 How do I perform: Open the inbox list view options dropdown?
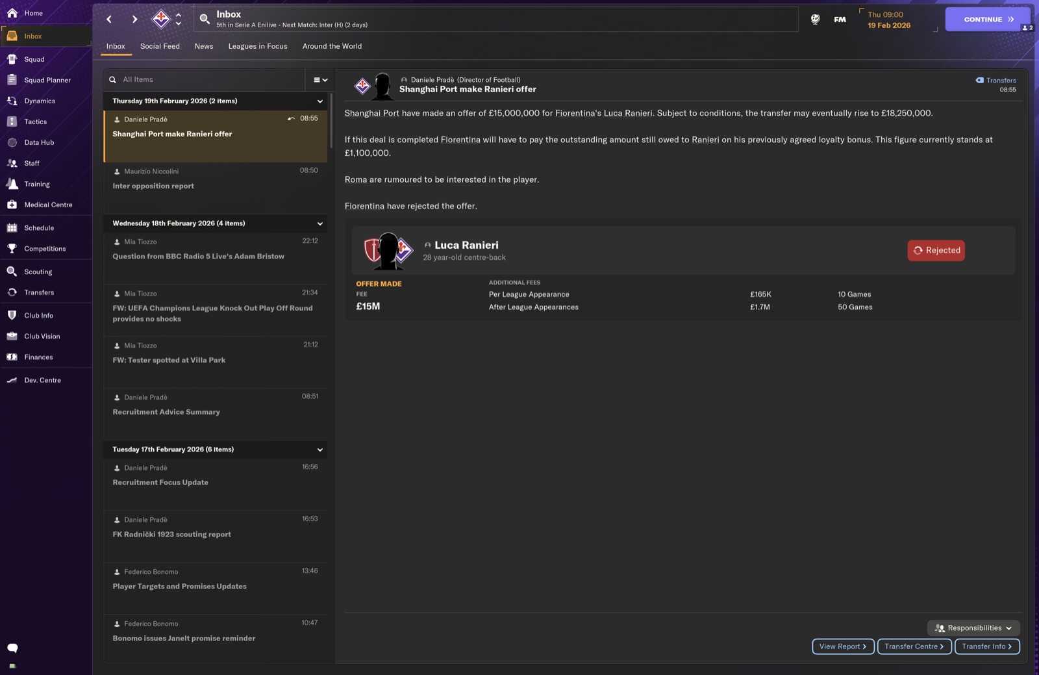pyautogui.click(x=320, y=80)
